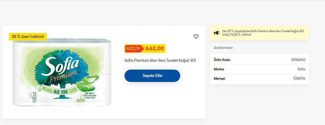Click the strikethrough ₺132,00 old price

point(133,48)
